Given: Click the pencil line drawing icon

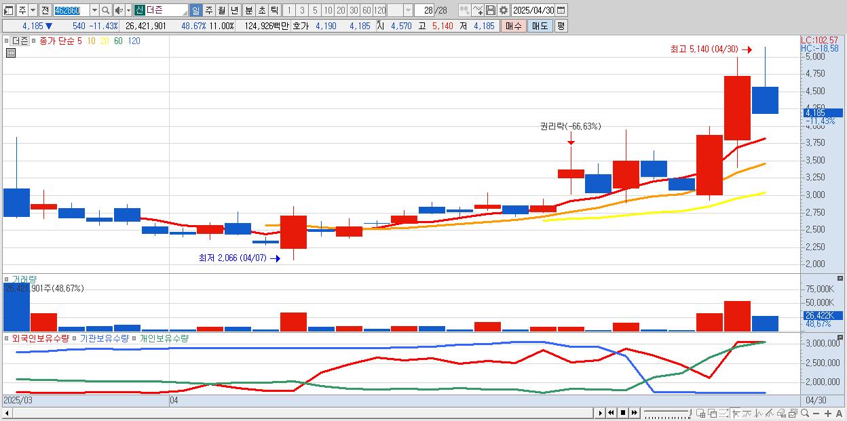Looking at the screenshot, I should coord(770,413).
